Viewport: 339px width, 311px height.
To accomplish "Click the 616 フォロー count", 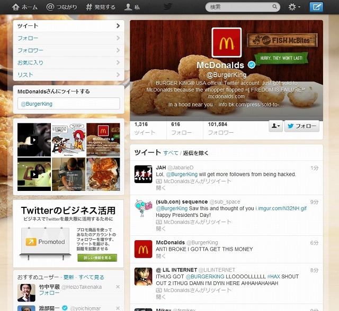I will point(181,129).
